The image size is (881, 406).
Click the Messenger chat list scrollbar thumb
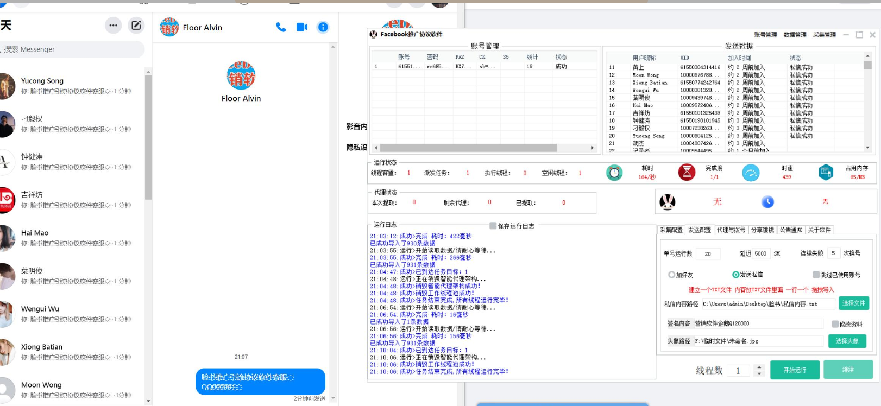148,137
